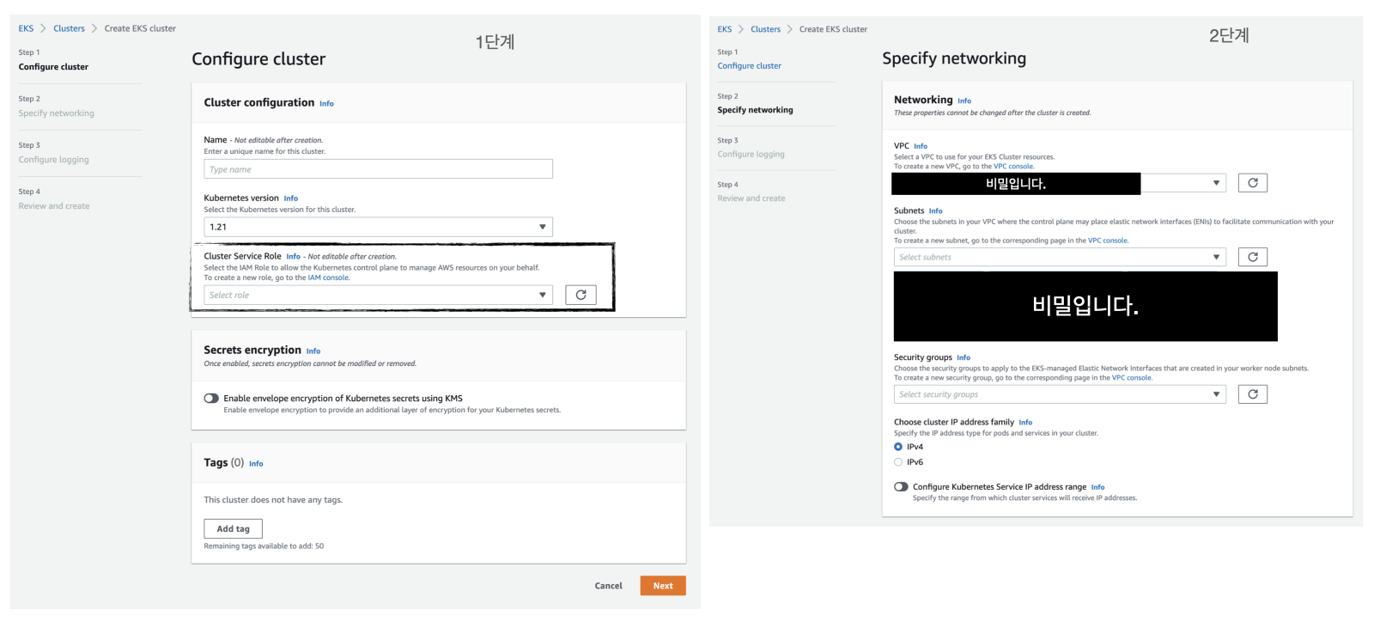Open the Select subnets dropdown
The height and width of the screenshot is (622, 1374).
coord(1060,257)
